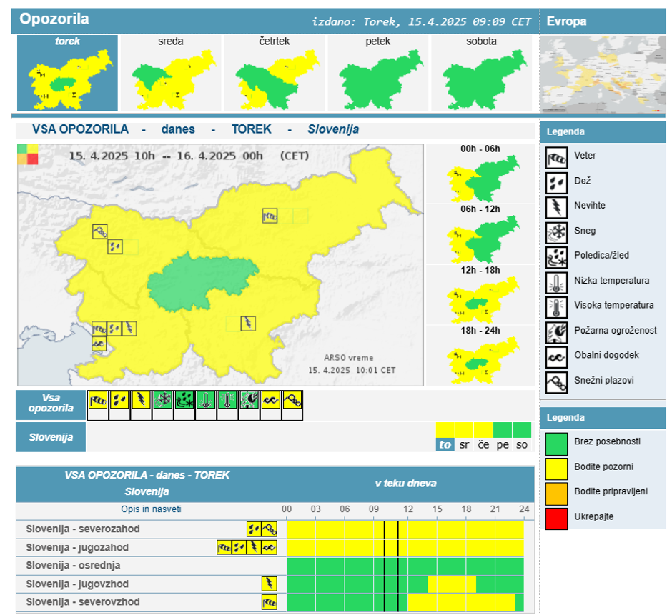This screenshot has height=615, width=672.
Task: Select fire danger icon in Vsa opozorila row
Action: [249, 399]
